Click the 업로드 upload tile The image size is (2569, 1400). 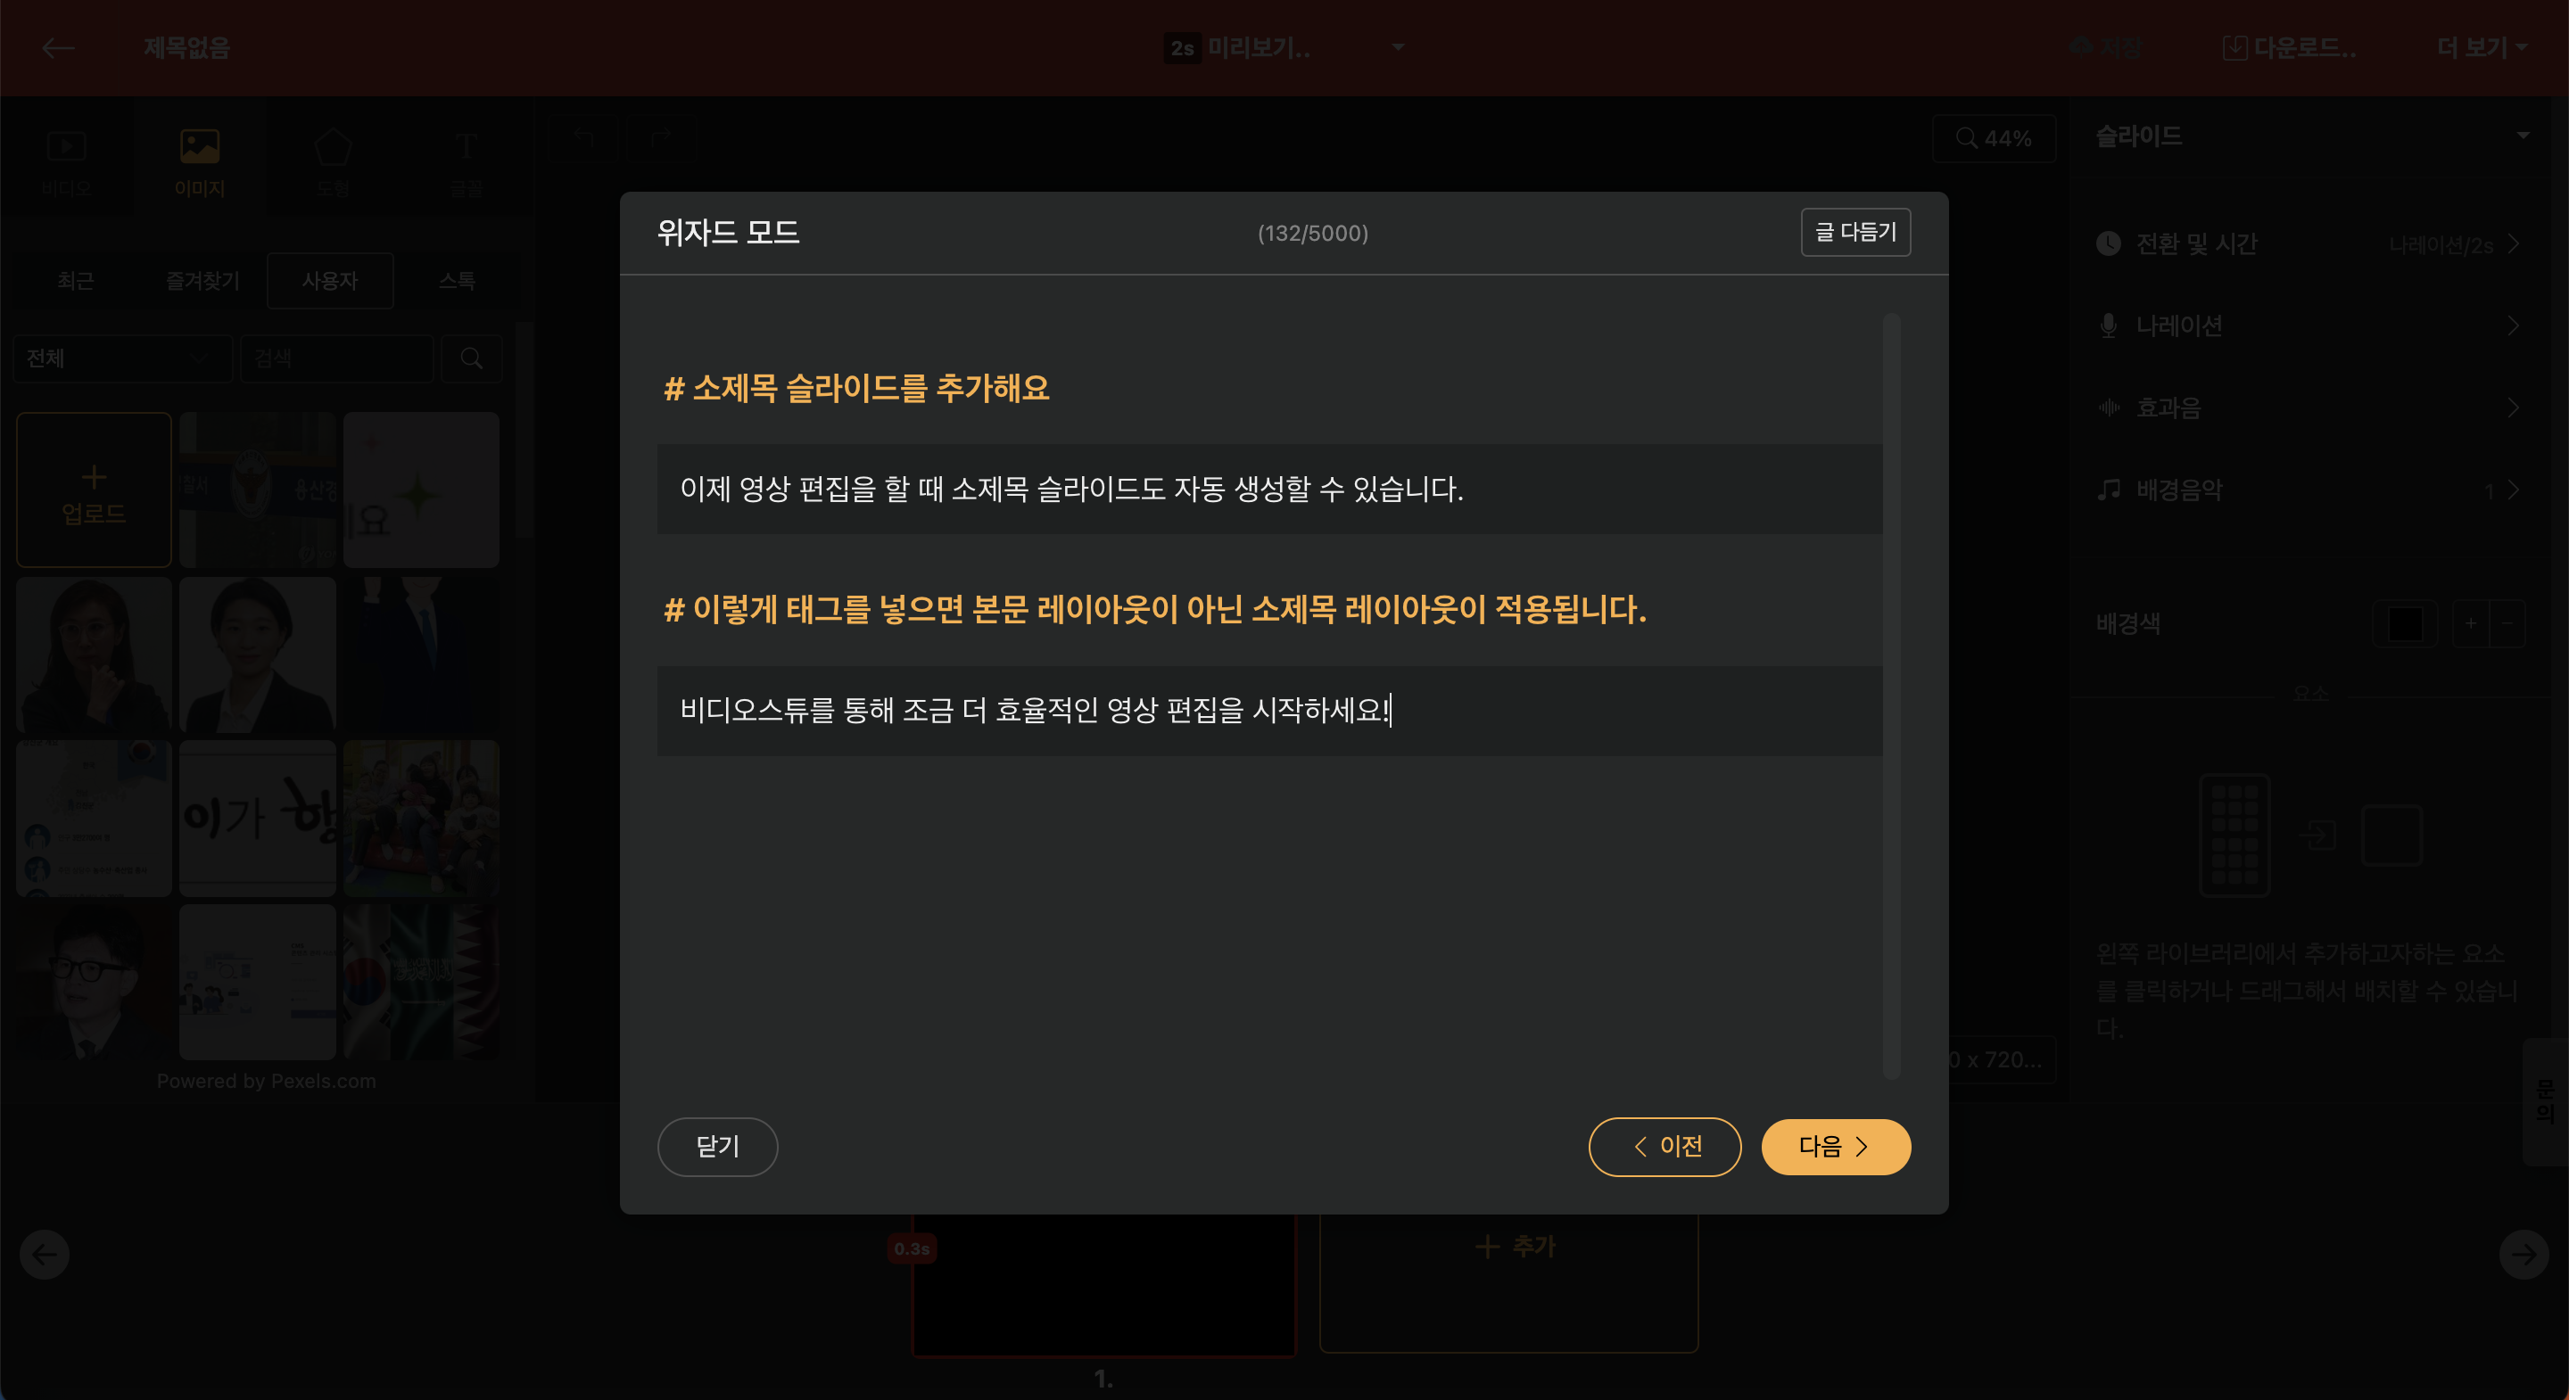tap(94, 490)
